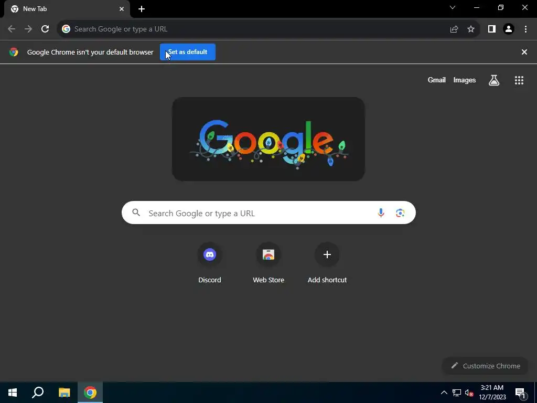Click Set as default button
This screenshot has height=403, width=537.
(x=188, y=52)
